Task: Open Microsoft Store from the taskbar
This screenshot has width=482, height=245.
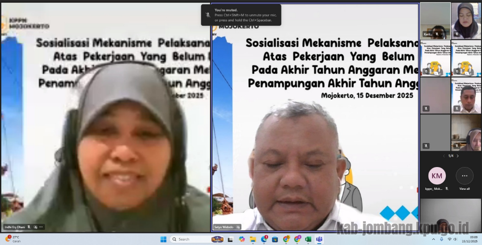Action: click(275, 239)
